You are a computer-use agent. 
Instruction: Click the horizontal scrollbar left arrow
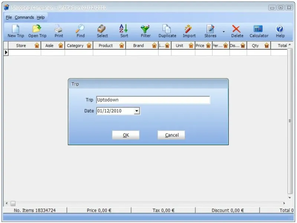[x=7, y=203]
